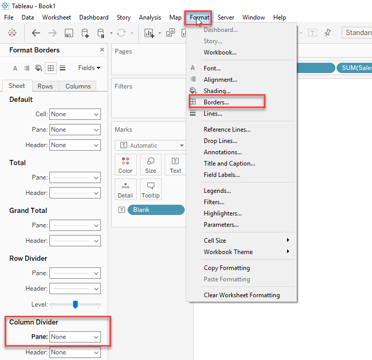Open Row Divider Pane dropdown
The height and width of the screenshot is (360, 372).
[x=75, y=273]
